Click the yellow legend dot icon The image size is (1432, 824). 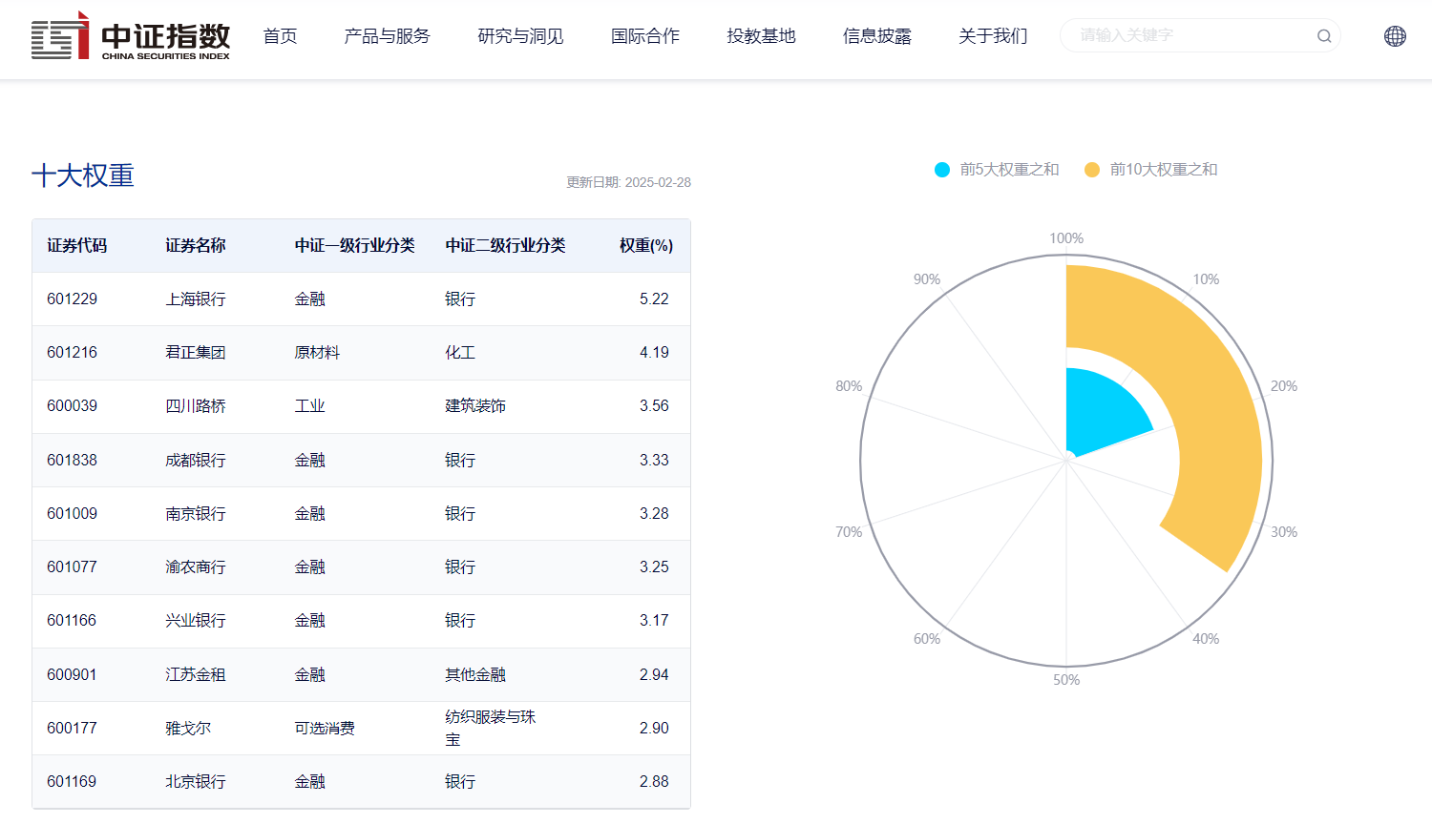point(1091,169)
